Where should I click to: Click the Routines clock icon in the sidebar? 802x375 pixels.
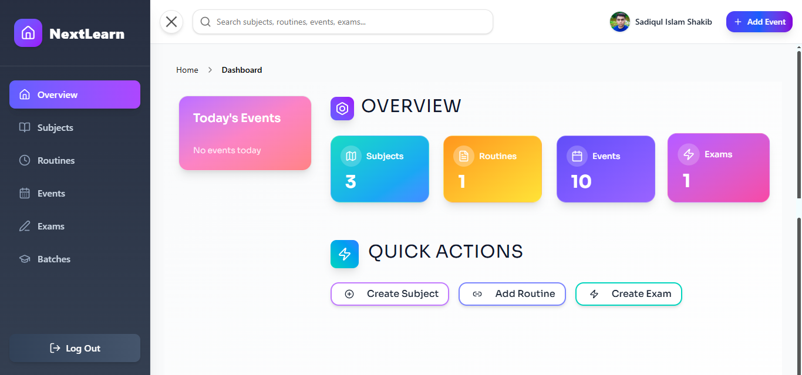(25, 160)
